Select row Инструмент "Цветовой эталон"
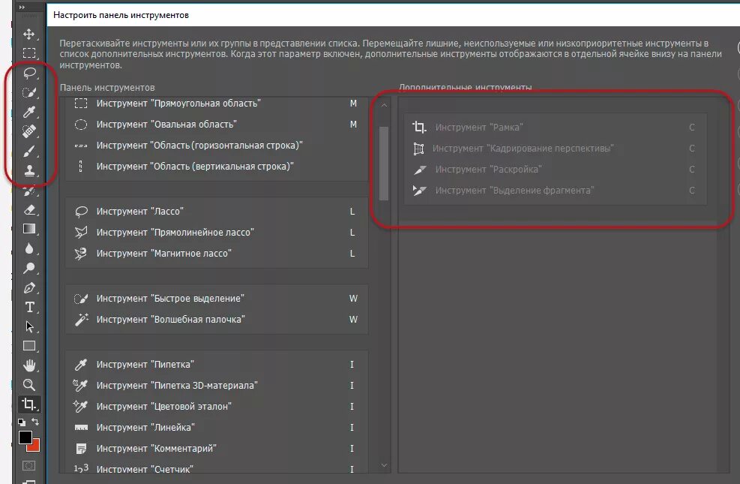The image size is (740, 484). point(217,407)
